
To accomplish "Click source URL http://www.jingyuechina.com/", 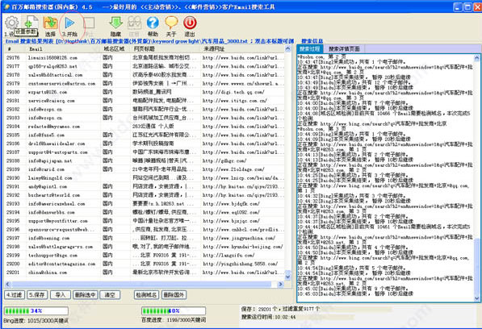I will pos(239,238).
